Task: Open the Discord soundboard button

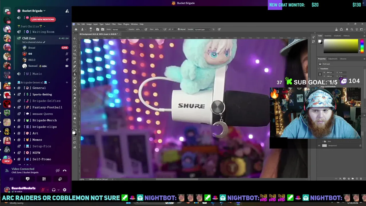Action: click(x=60, y=179)
